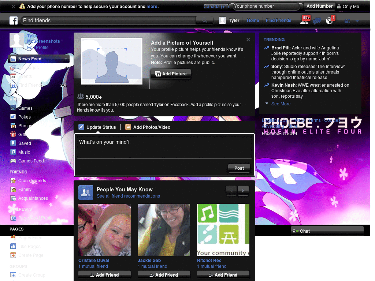Viewport: 375px width, 281px height.
Task: Open account menu dropdown arrow in top bar
Action: pyautogui.click(x=357, y=21)
